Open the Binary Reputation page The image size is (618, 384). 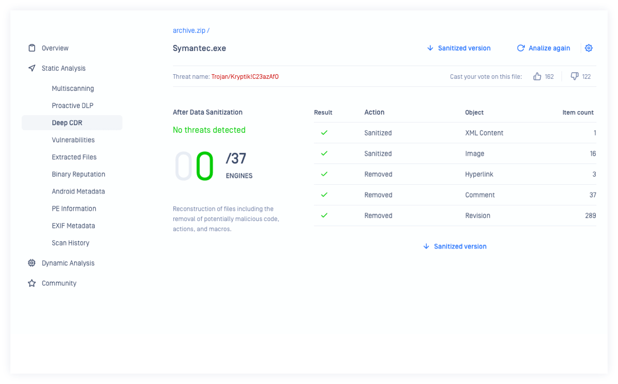[78, 174]
